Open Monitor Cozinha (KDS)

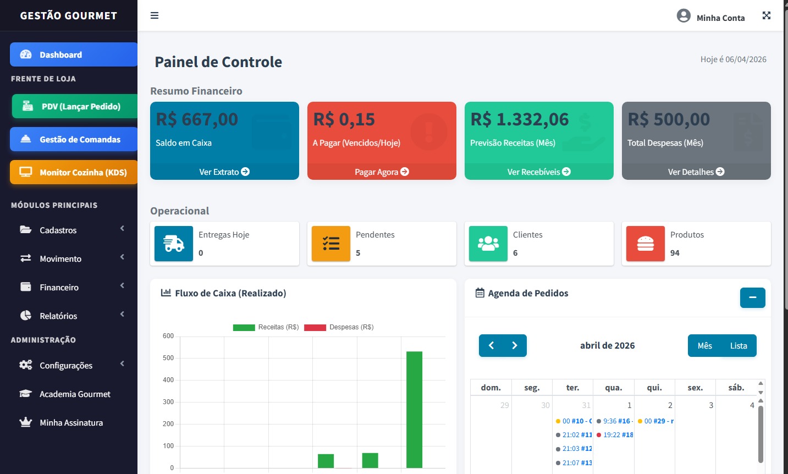pos(74,172)
